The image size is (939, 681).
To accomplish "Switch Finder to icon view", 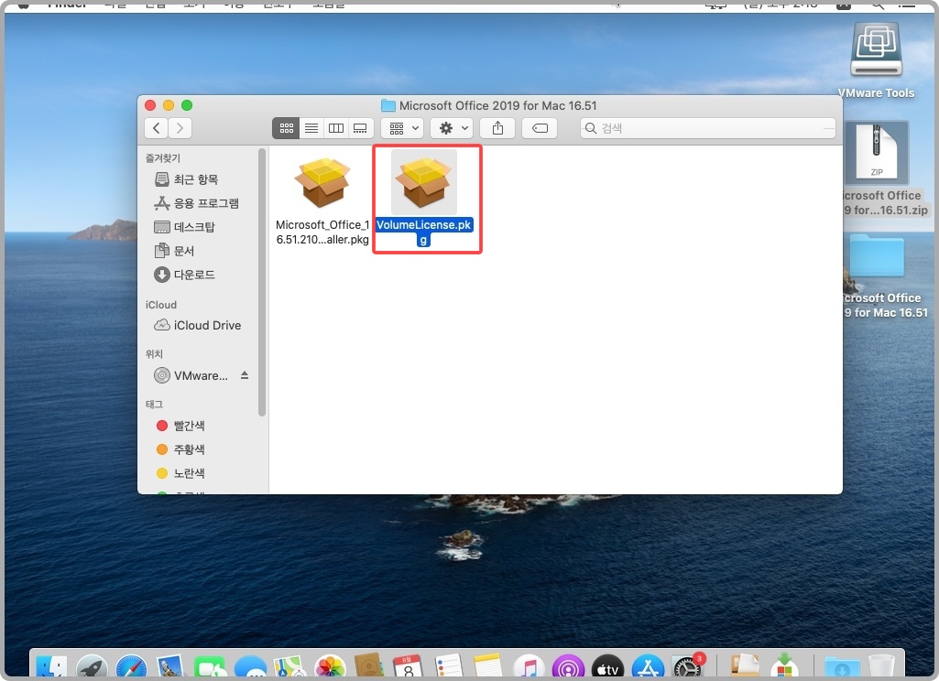I will [x=286, y=128].
